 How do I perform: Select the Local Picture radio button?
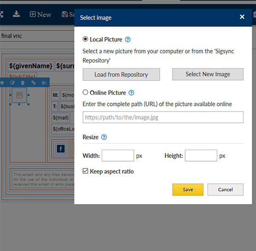(85, 39)
